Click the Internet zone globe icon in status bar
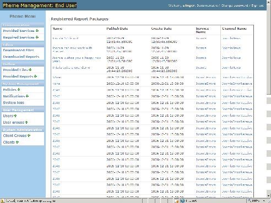The image size is (271, 203). click(x=183, y=201)
